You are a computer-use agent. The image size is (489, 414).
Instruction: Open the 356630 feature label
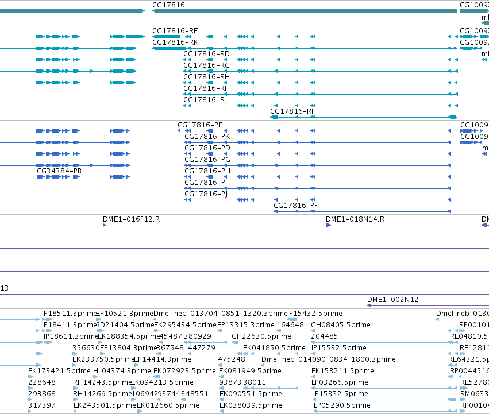(86, 348)
